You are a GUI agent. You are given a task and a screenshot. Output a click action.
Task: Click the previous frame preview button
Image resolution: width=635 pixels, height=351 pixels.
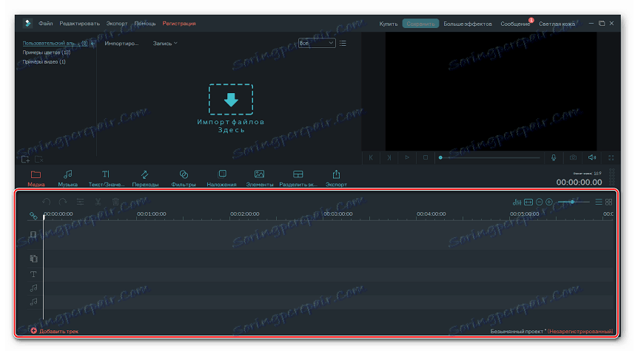click(x=371, y=157)
